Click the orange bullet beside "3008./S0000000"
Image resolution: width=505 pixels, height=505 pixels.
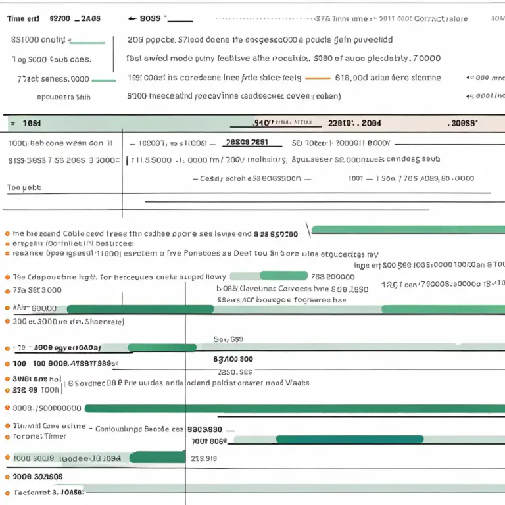coord(7,408)
